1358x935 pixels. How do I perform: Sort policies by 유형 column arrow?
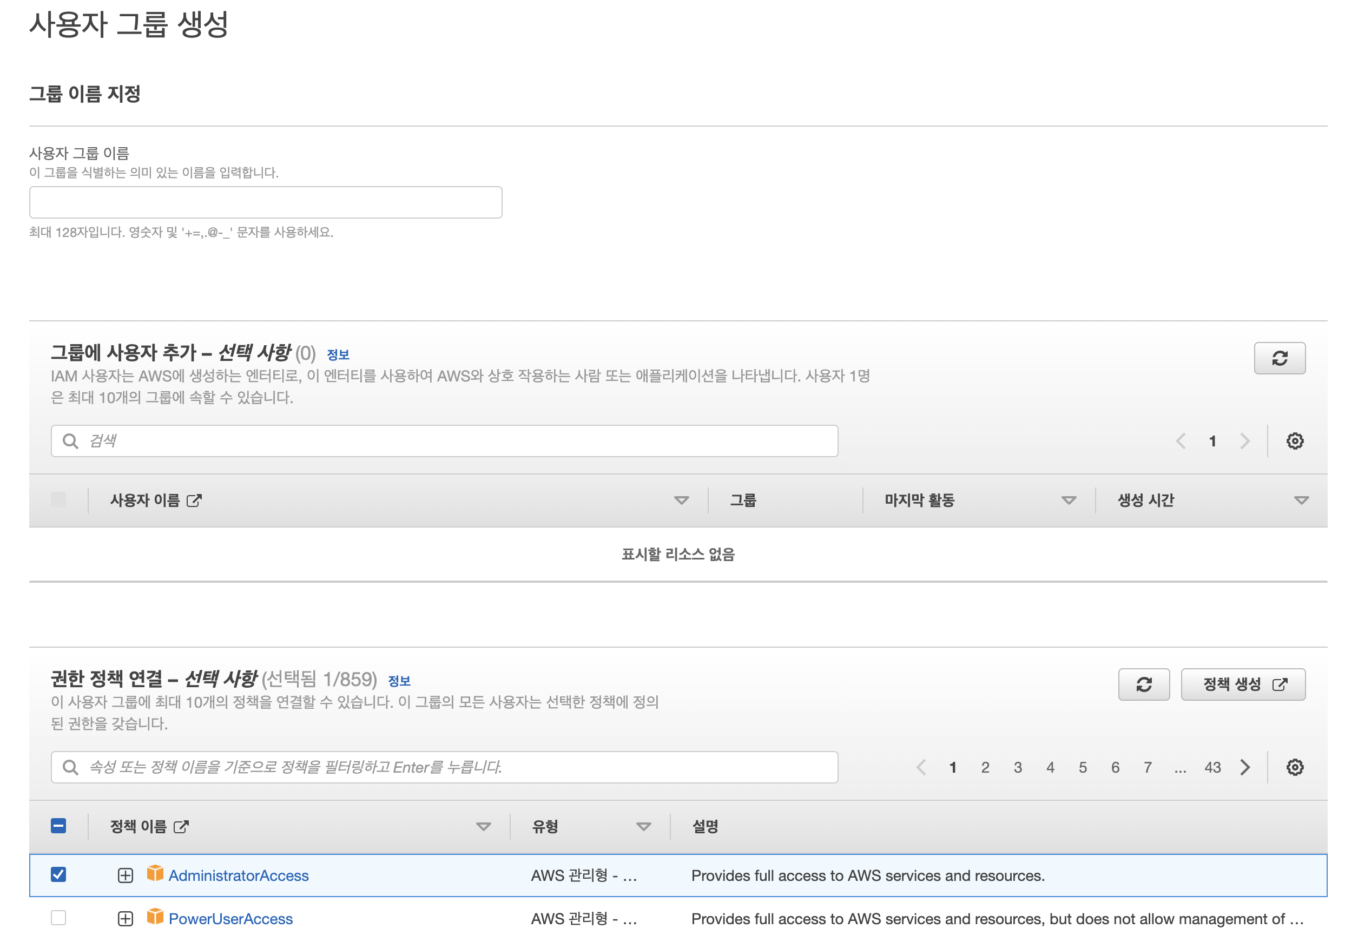click(x=643, y=827)
